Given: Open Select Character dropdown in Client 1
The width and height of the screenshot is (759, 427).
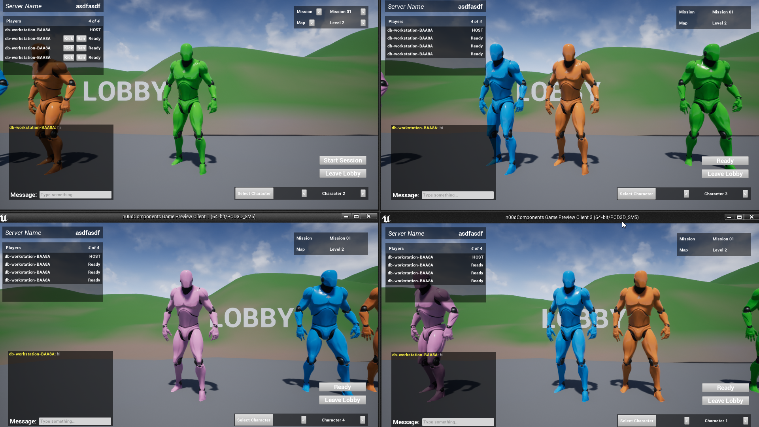Looking at the screenshot, I should [254, 420].
